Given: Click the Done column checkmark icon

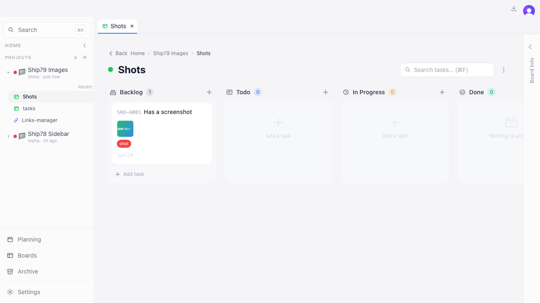Looking at the screenshot, I should tap(462, 92).
